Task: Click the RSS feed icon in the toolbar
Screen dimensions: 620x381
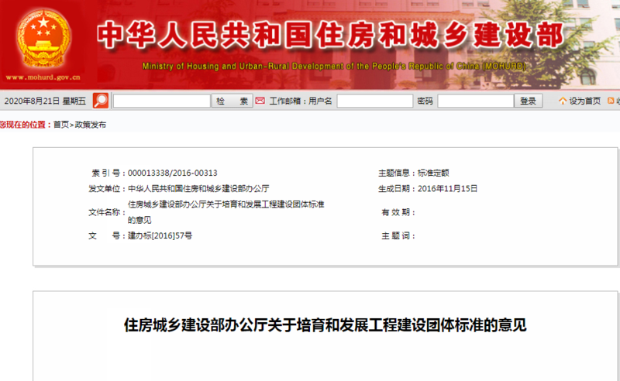Action: tap(611, 101)
